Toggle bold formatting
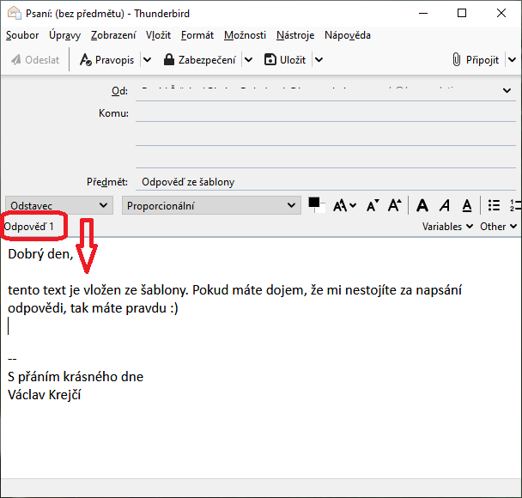 point(422,205)
